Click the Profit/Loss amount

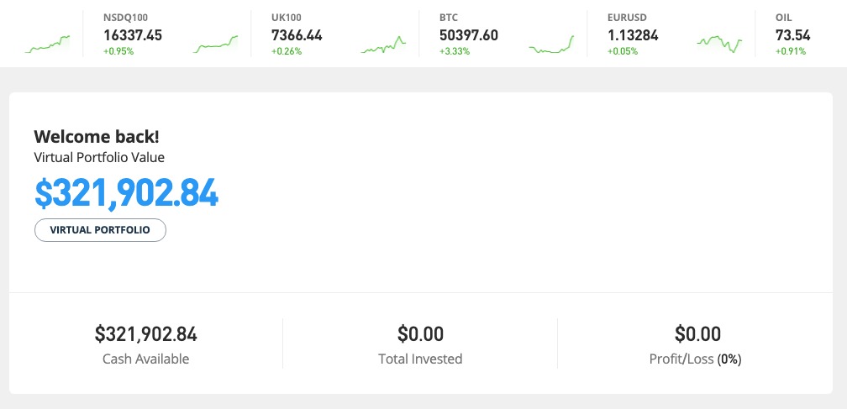(x=697, y=334)
